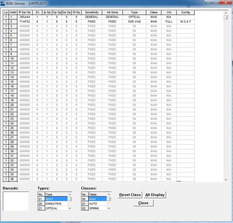
Task: Click the Types list scrollbar thumb
Action: tap(70, 199)
